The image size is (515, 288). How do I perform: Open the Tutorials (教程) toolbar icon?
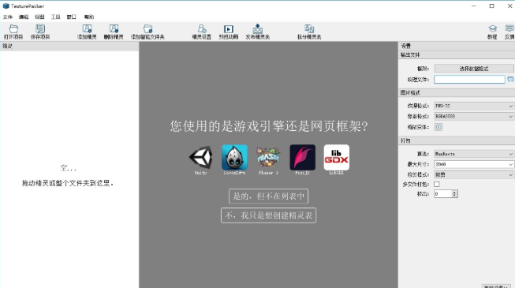click(x=492, y=32)
